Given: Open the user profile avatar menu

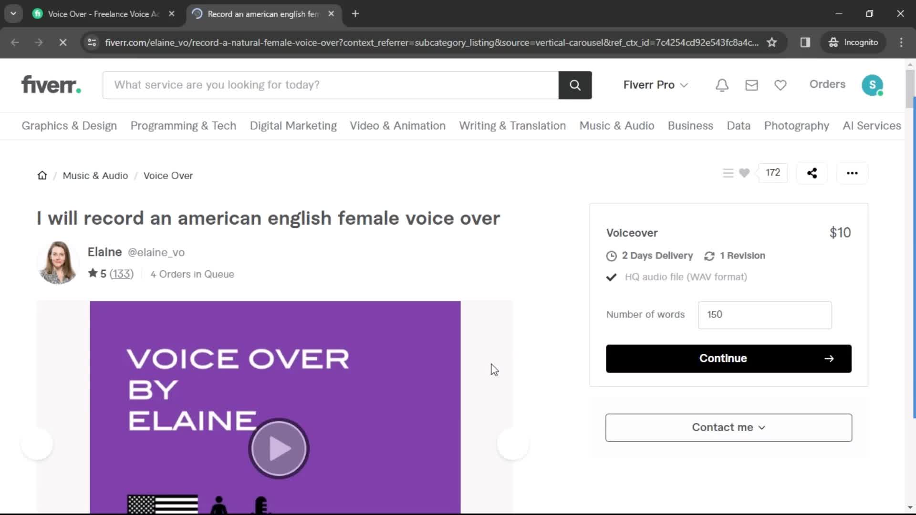Looking at the screenshot, I should [x=874, y=84].
